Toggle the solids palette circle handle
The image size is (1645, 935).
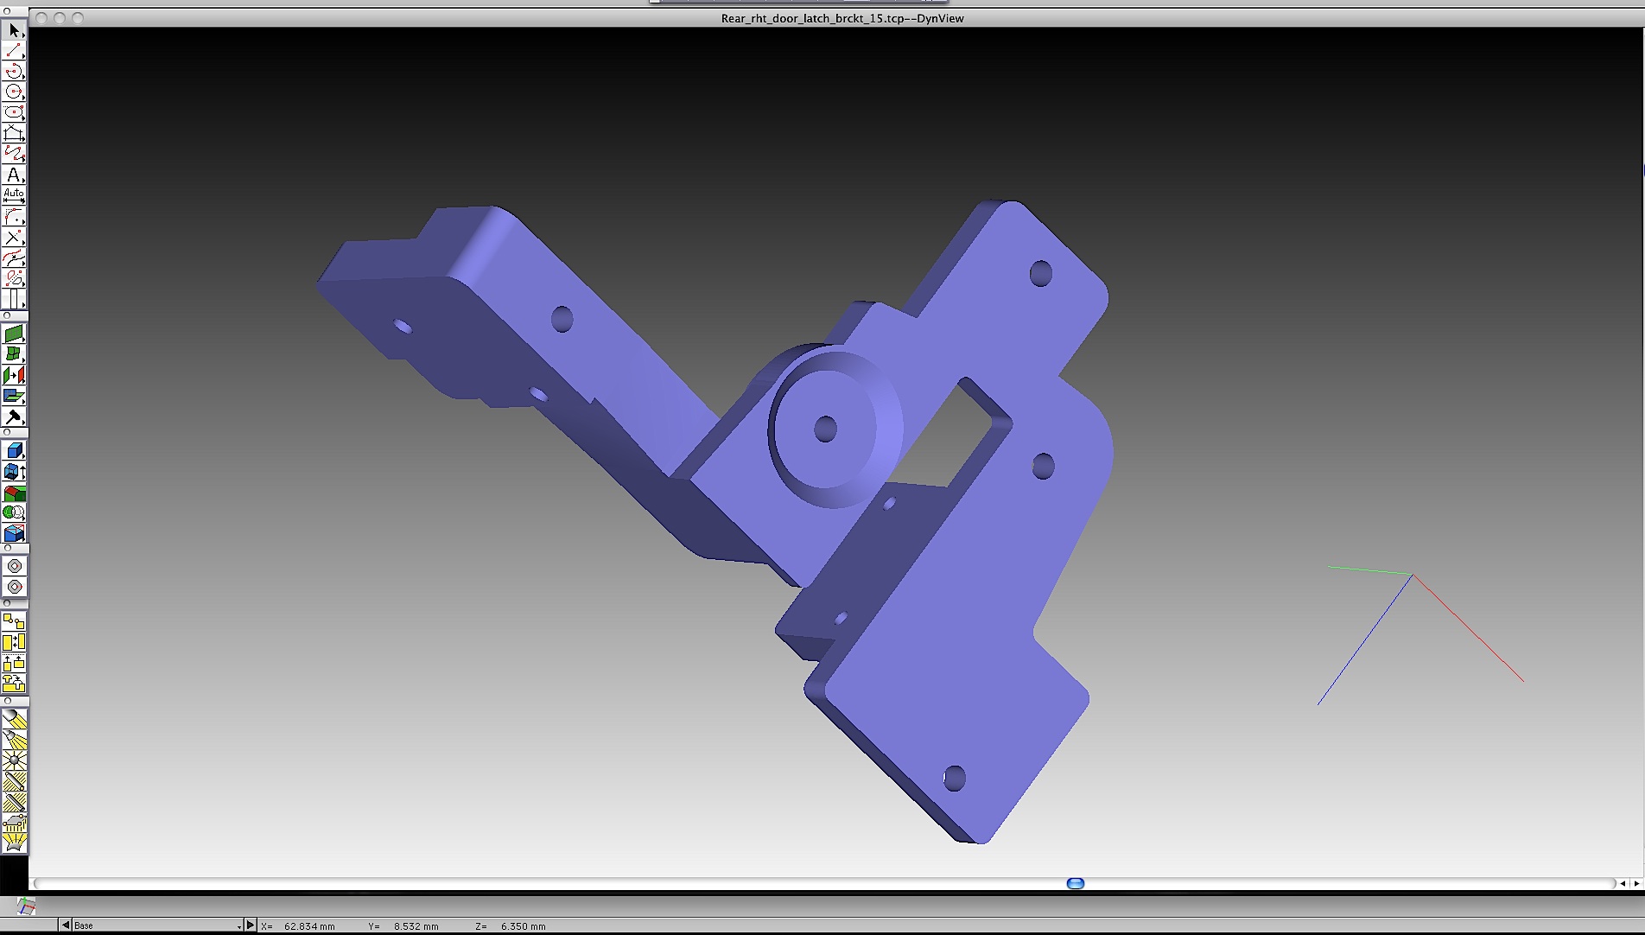(x=8, y=432)
